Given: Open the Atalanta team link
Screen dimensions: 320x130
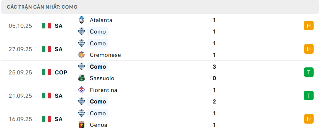Looking at the screenshot, I should click(x=101, y=20).
